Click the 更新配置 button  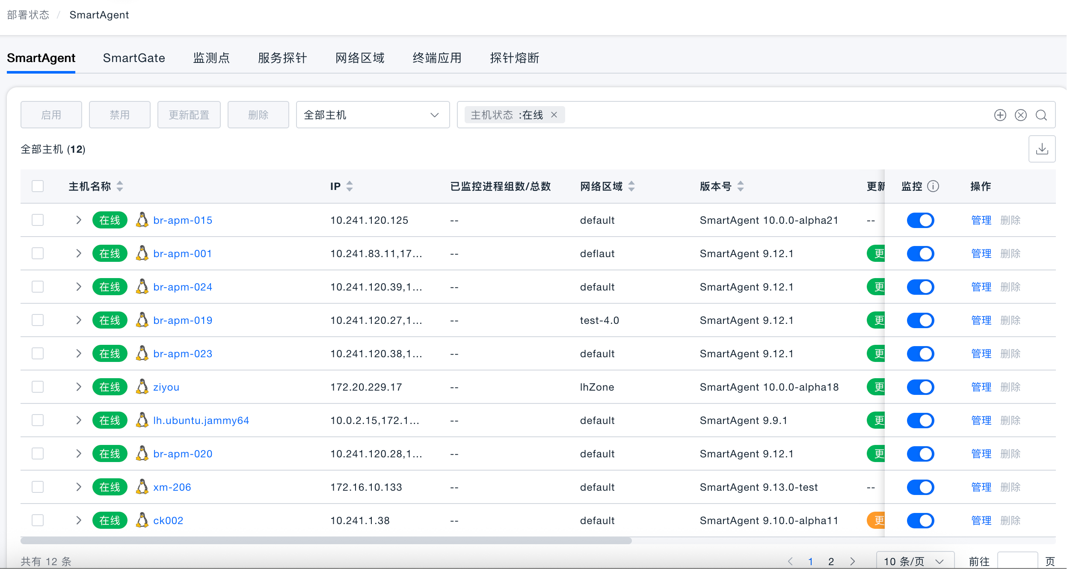[x=189, y=115]
